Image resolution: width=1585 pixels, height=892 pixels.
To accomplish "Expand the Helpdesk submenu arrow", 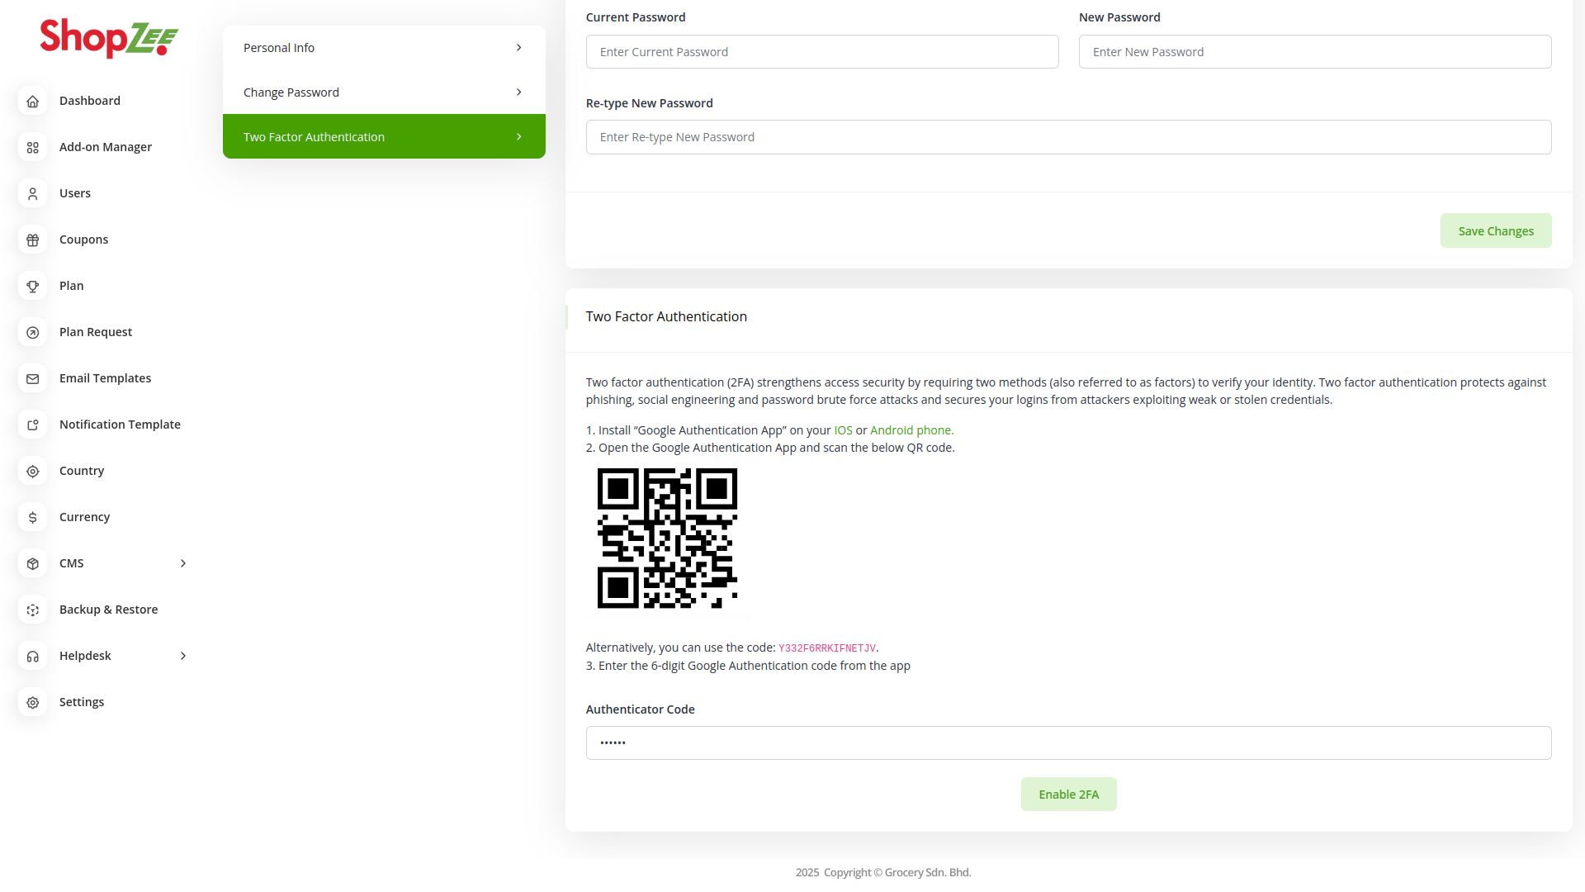I will click(183, 656).
